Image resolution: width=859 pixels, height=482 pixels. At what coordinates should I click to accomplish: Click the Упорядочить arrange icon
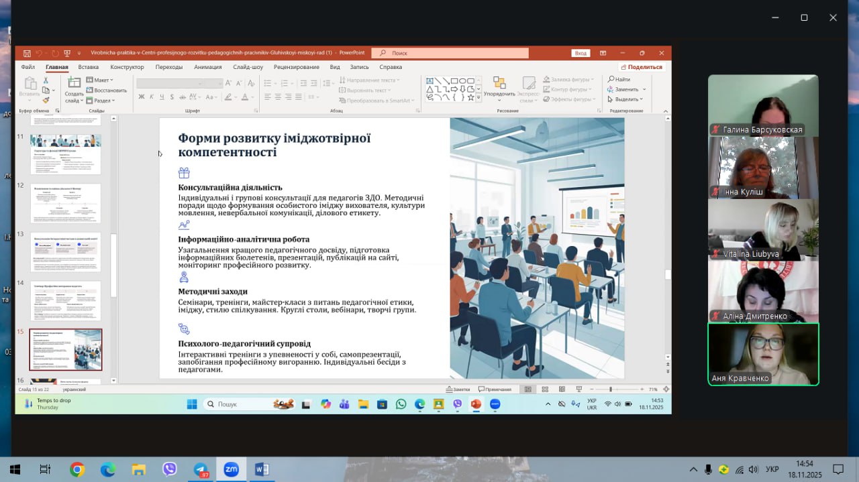499,83
